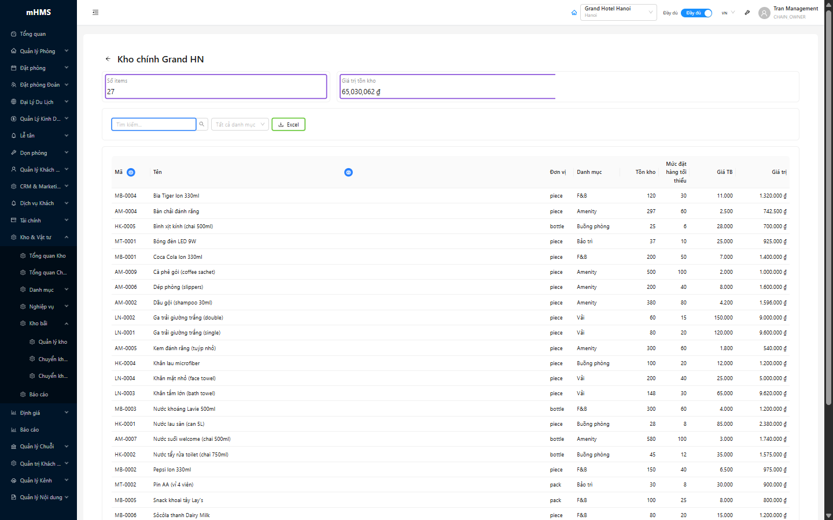This screenshot has height=520, width=833.
Task: Click the user avatar icon for Tran Management
Action: [x=764, y=13]
